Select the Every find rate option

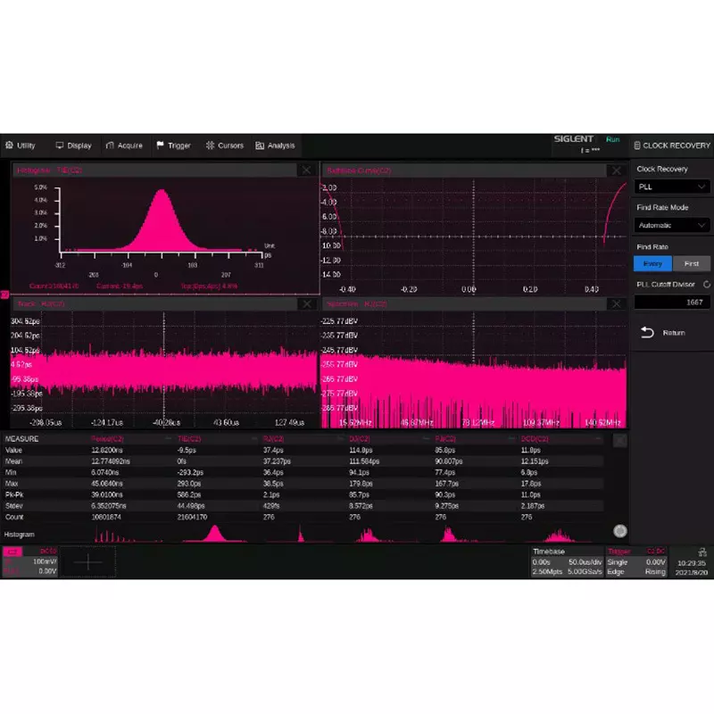pos(652,263)
